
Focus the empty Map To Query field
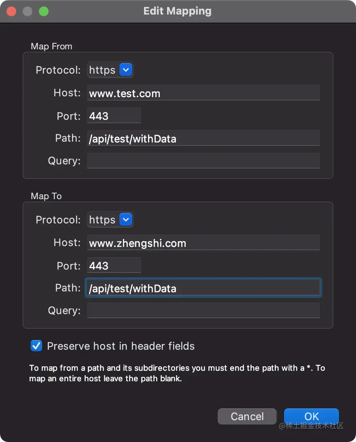click(x=203, y=310)
